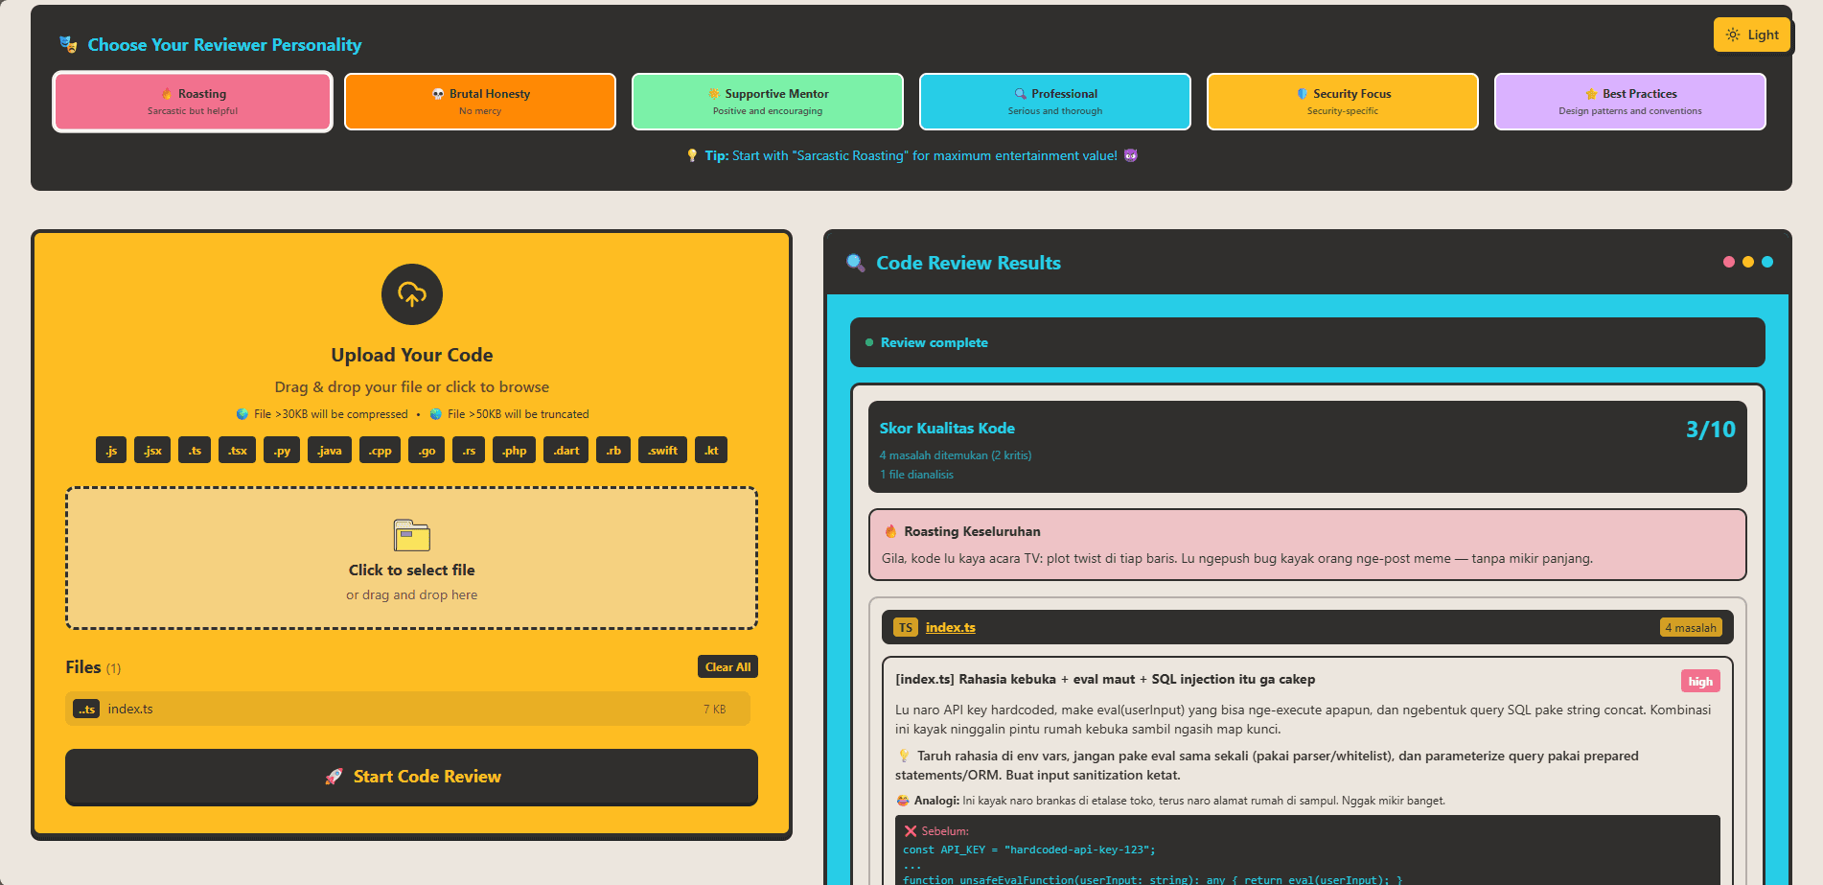Click the masks icon beside Choose Your Reviewer

pos(68,44)
